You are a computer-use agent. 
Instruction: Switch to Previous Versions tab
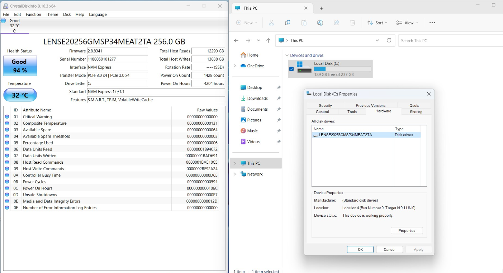(371, 105)
